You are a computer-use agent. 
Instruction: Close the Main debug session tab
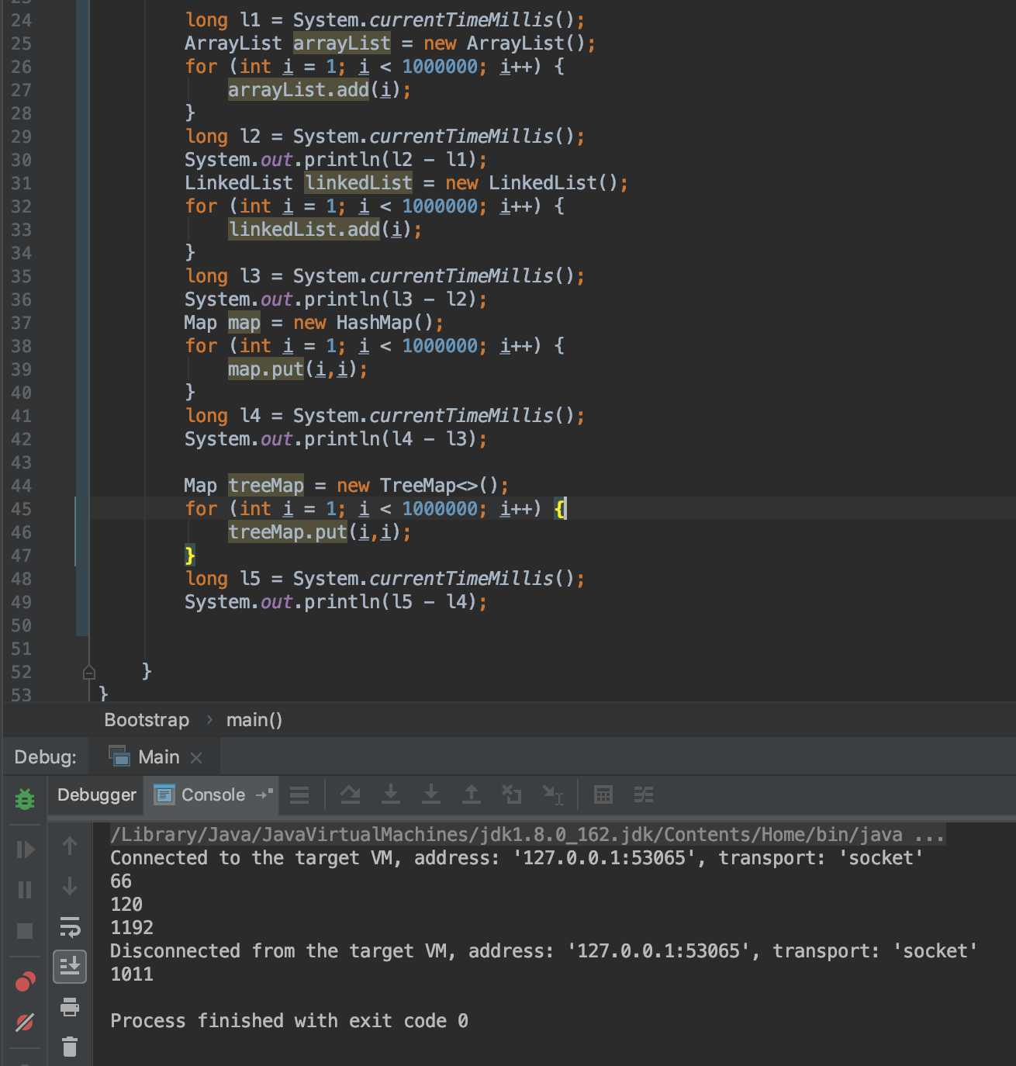[196, 758]
